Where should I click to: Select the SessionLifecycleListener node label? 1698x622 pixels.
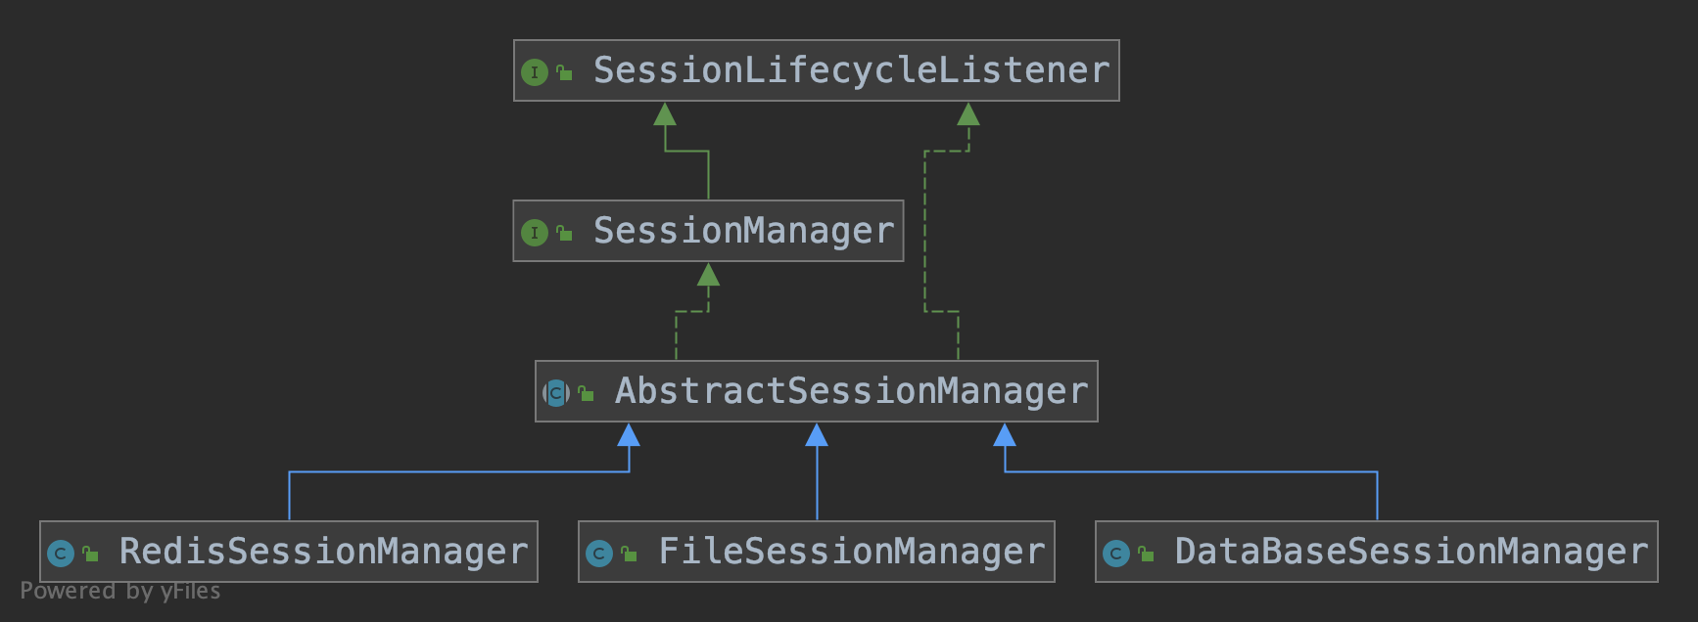[x=851, y=70]
